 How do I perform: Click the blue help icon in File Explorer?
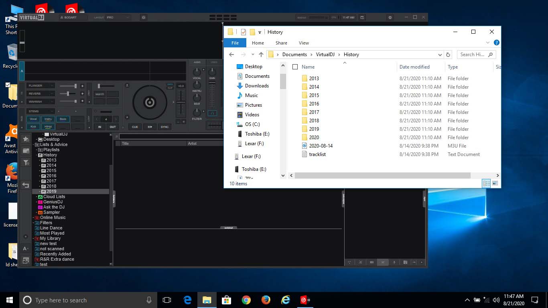pos(497,43)
